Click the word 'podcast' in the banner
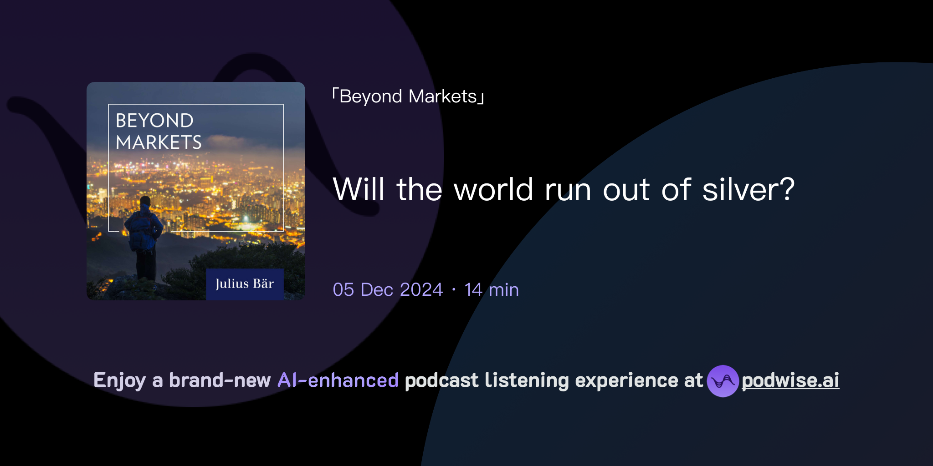The width and height of the screenshot is (933, 466). (x=441, y=380)
